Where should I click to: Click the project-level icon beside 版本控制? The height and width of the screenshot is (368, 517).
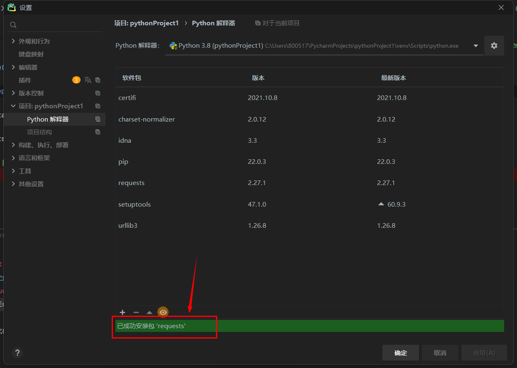point(98,93)
